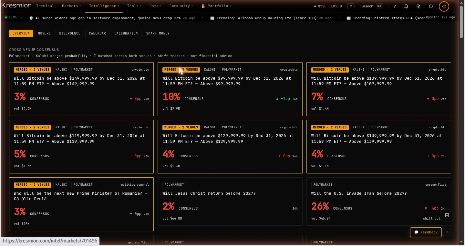The width and height of the screenshot is (465, 246).
Task: Click the vol $13K text
Action: (x=22, y=224)
